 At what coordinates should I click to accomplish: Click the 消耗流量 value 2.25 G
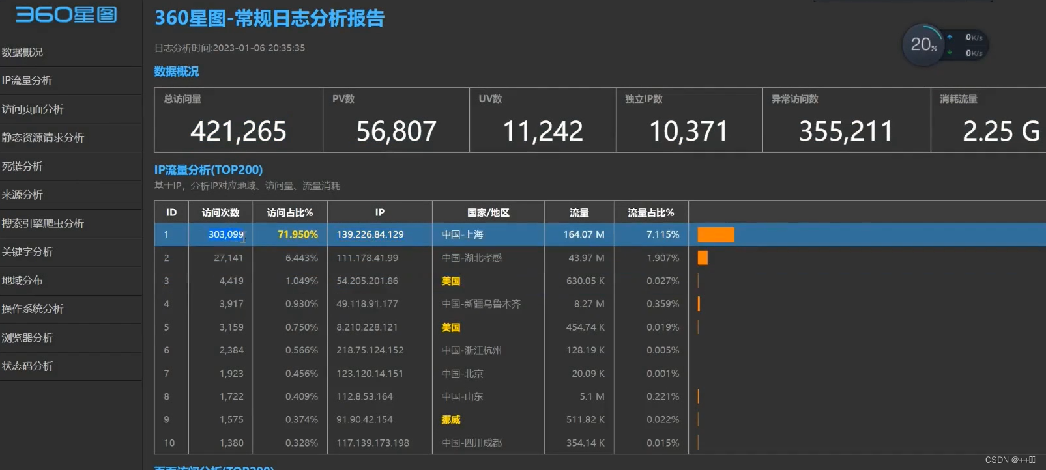tap(1002, 131)
